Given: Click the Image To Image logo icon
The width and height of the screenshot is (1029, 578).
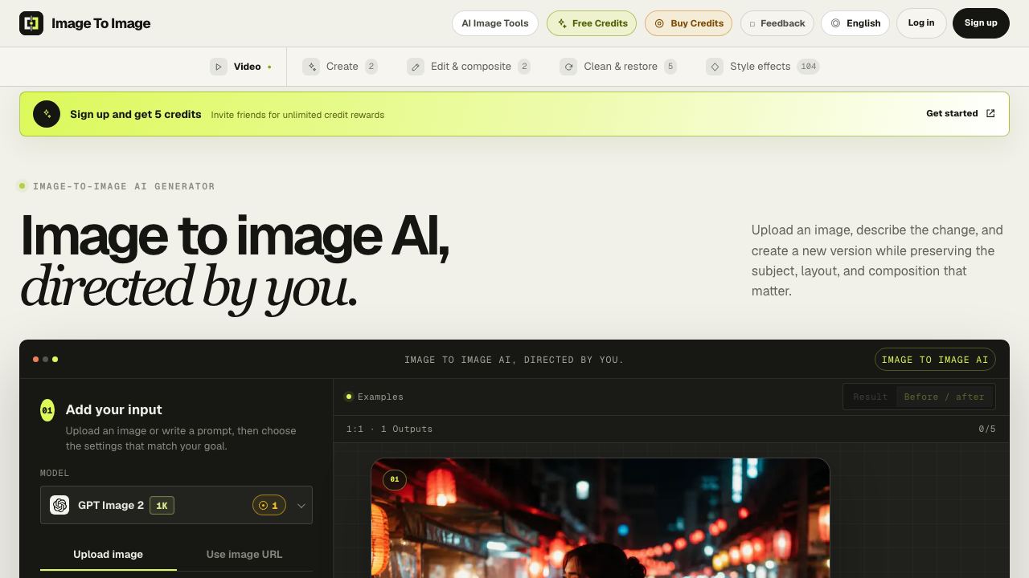Looking at the screenshot, I should tap(31, 23).
